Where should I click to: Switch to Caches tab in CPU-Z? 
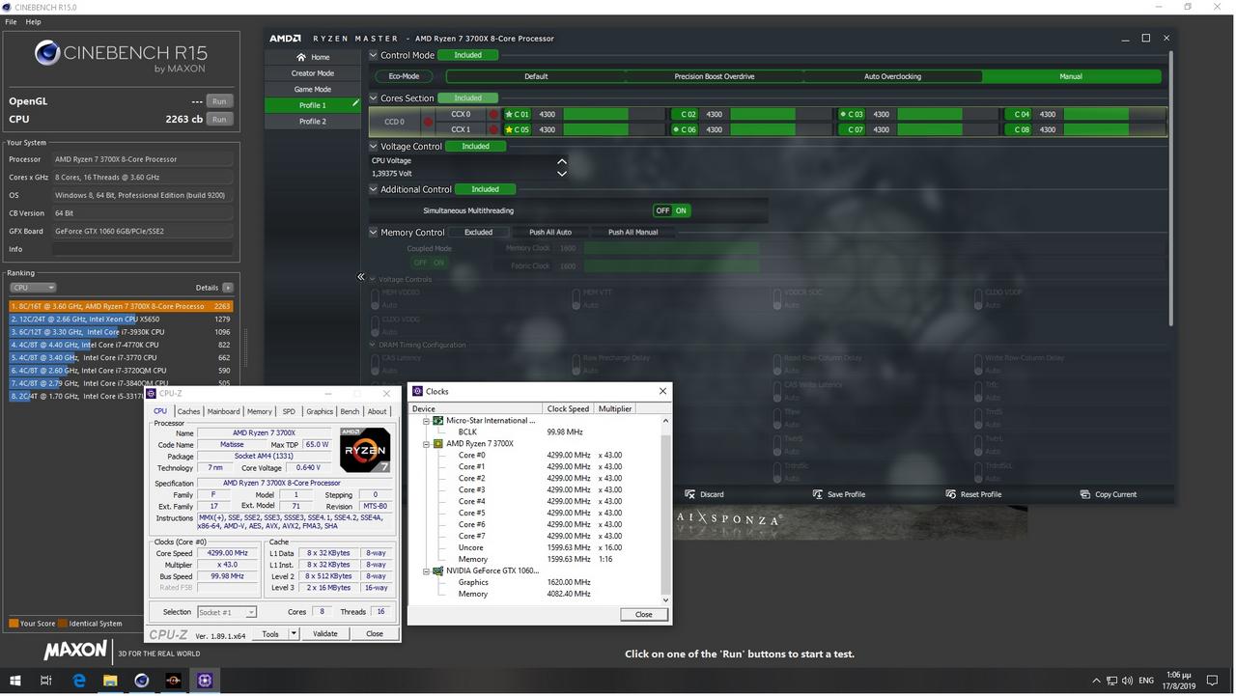[x=189, y=411]
